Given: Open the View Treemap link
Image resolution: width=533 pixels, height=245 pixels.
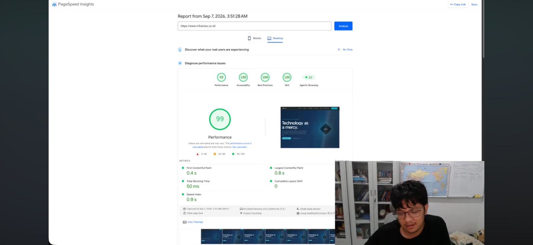Looking at the screenshot, I should coord(193,222).
